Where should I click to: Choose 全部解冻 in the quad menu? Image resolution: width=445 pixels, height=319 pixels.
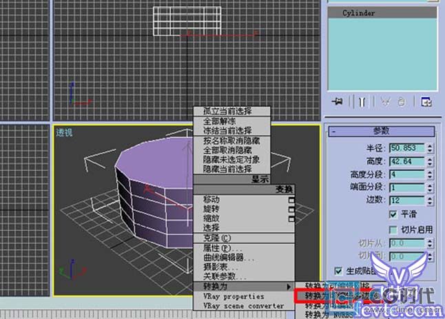click(x=231, y=121)
